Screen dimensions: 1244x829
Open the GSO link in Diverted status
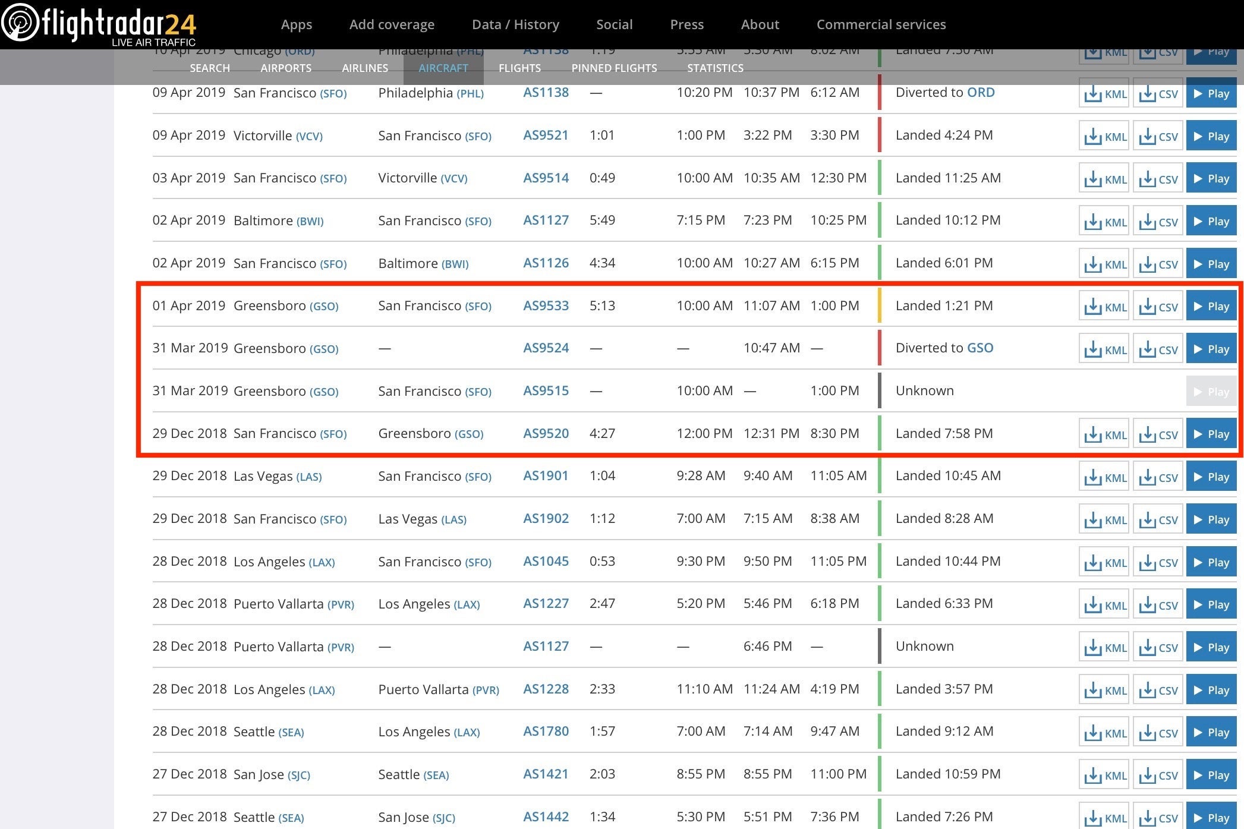pos(980,348)
